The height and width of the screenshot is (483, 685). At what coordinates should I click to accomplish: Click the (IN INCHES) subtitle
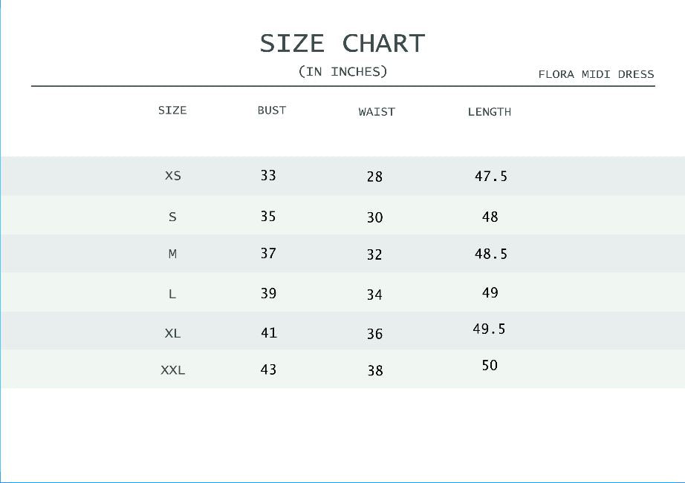tap(342, 72)
